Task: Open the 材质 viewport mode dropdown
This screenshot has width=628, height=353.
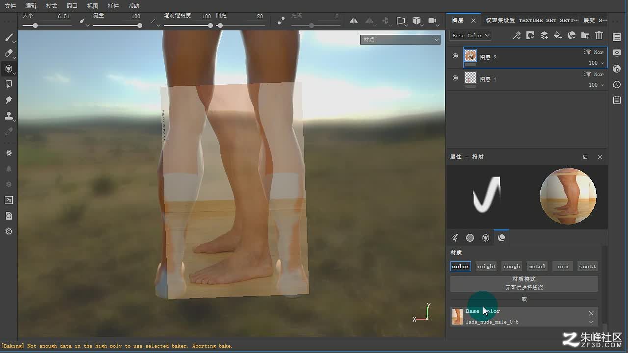Action: click(400, 40)
